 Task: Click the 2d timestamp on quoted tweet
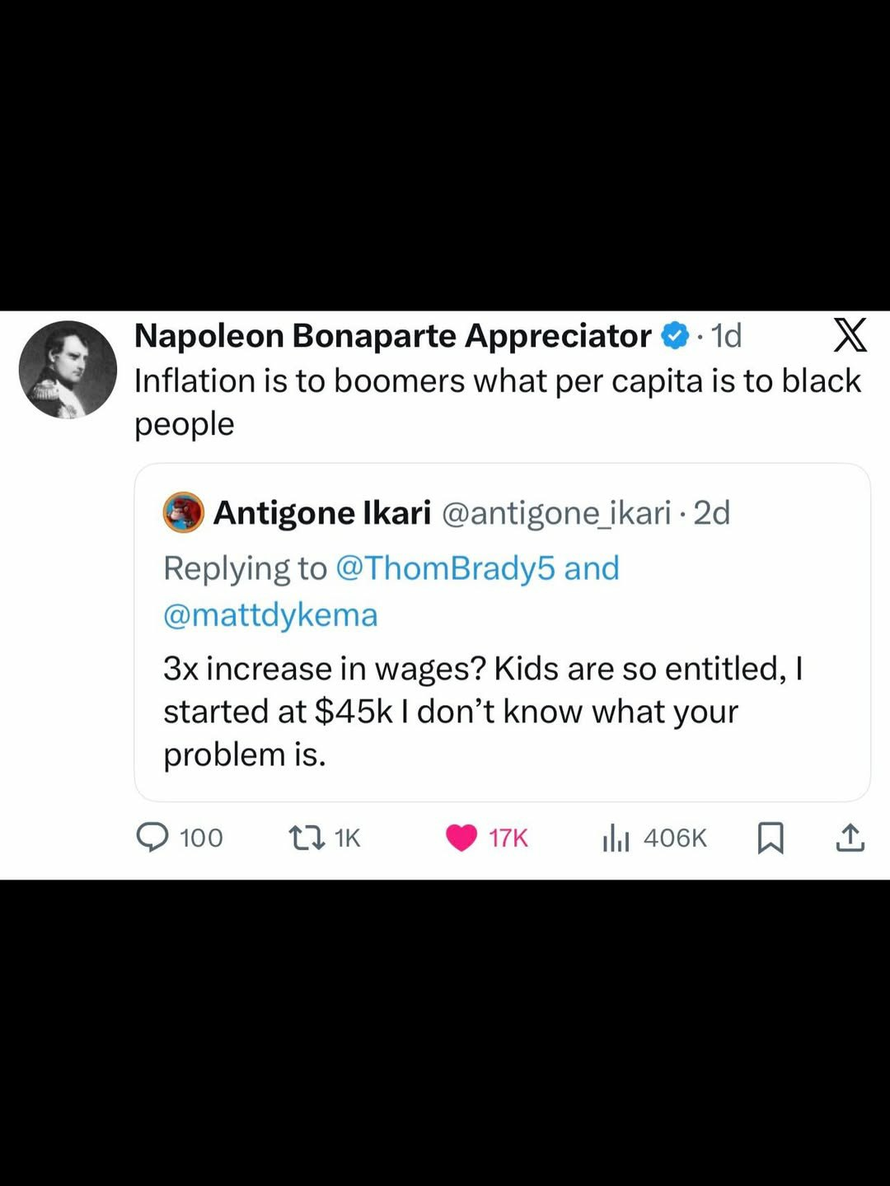pyautogui.click(x=712, y=512)
